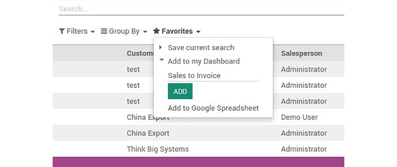Image resolution: width=397 pixels, height=167 pixels.
Task: Select Add to my Dashboard entry
Action: click(x=204, y=61)
